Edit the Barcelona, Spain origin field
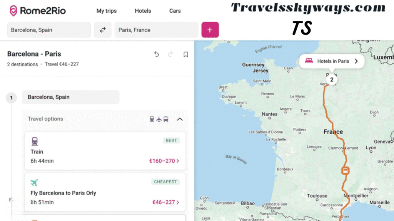394x221 pixels. click(x=49, y=30)
